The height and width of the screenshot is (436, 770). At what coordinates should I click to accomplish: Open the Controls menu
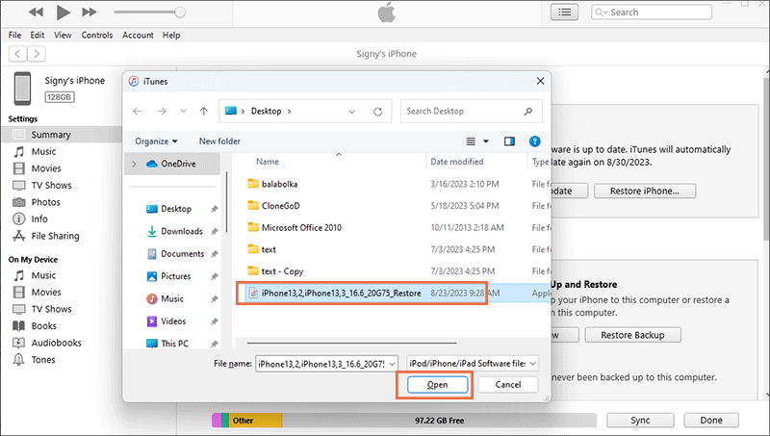97,35
